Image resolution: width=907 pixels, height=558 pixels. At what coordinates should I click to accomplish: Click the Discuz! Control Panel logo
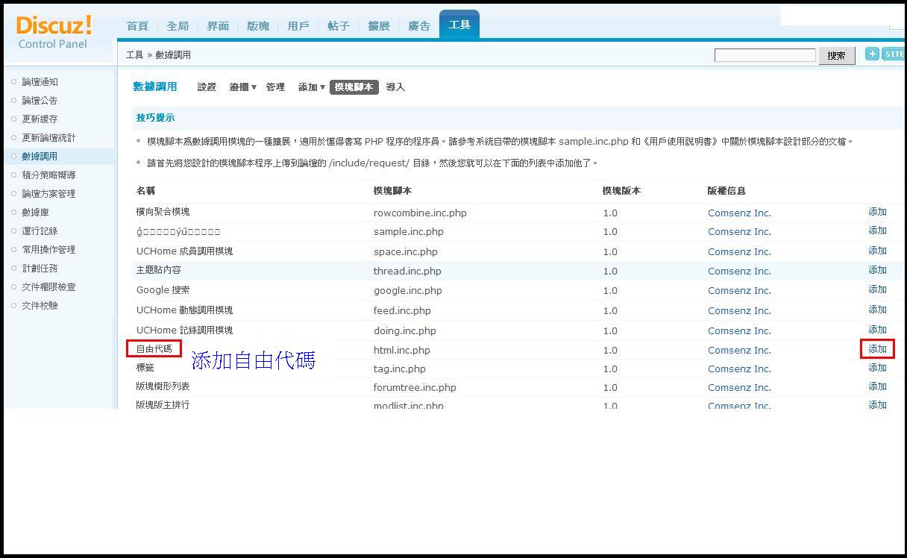click(x=53, y=32)
